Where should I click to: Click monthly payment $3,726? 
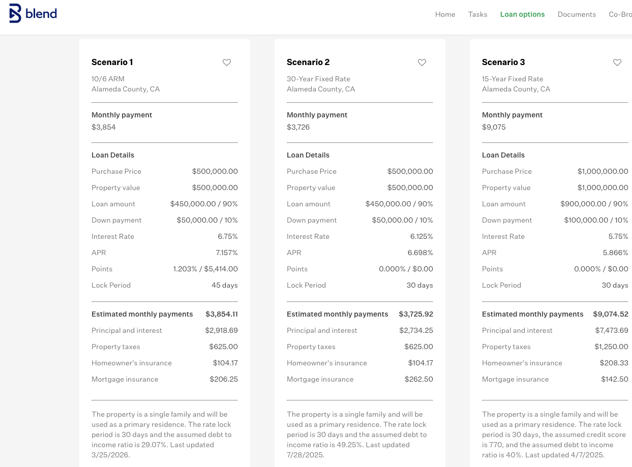click(298, 127)
